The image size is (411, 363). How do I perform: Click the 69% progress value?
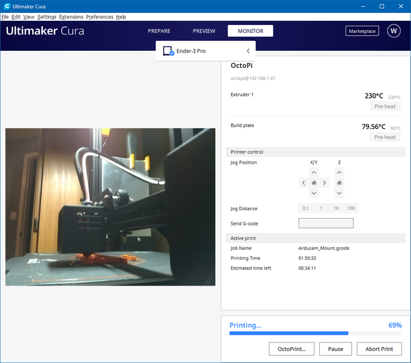coord(395,325)
